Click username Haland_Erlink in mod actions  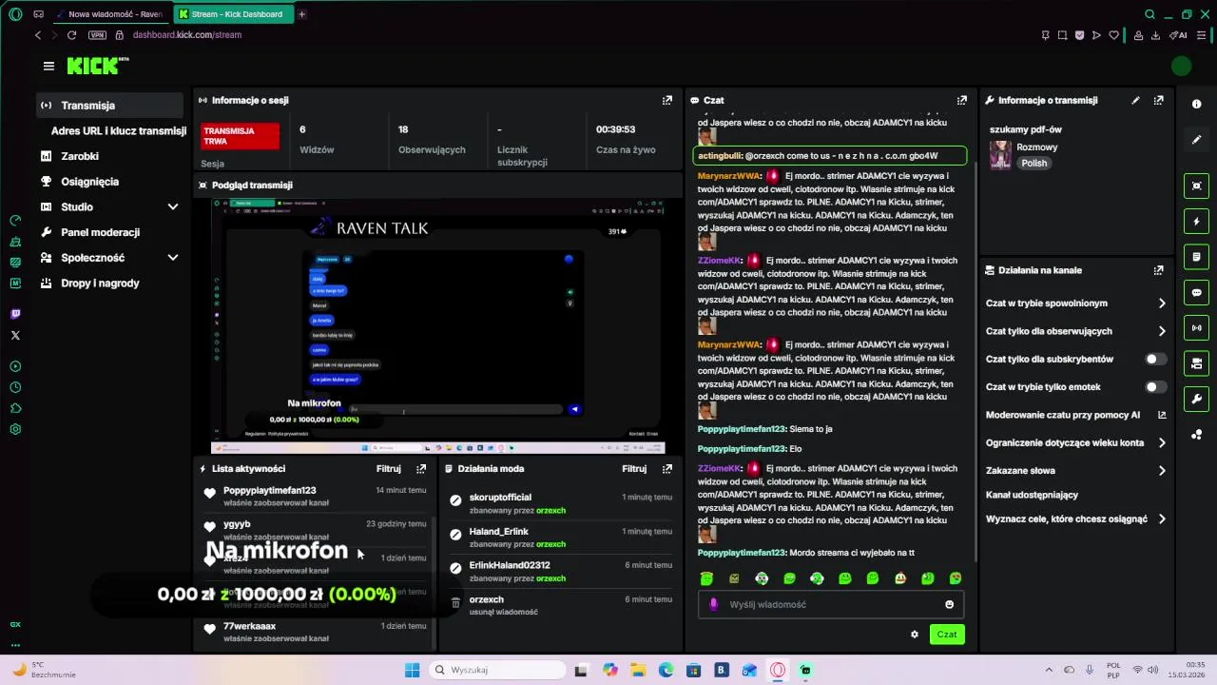498,531
